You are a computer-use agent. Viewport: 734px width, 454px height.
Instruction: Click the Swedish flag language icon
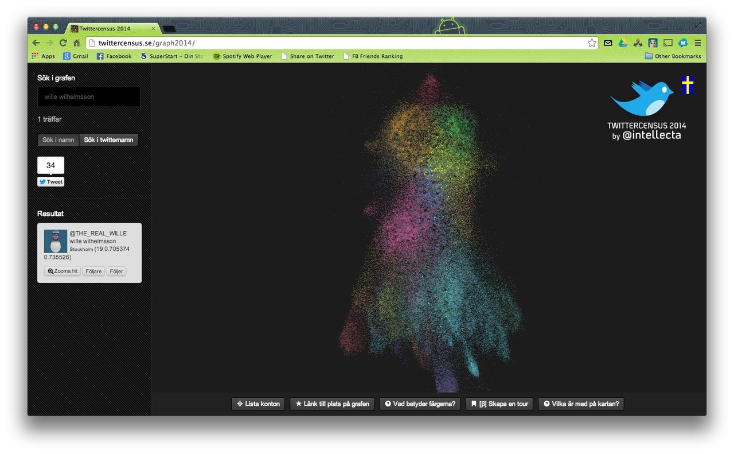pos(688,85)
